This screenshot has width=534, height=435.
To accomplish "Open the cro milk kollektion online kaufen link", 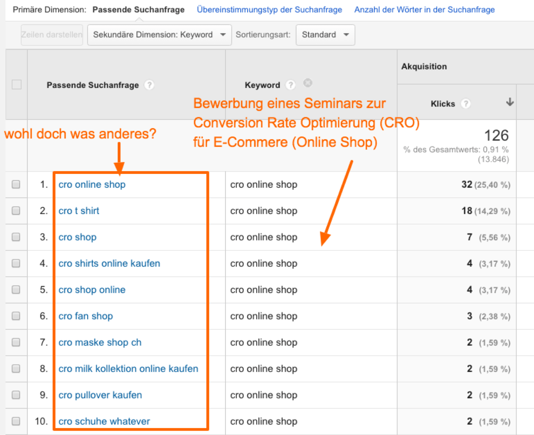I will click(128, 369).
